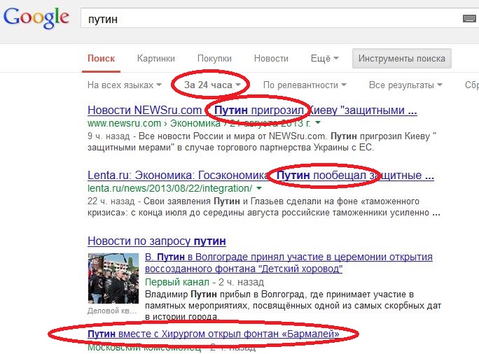
Task: Expand the За 24 часа time filter
Action: click(212, 85)
